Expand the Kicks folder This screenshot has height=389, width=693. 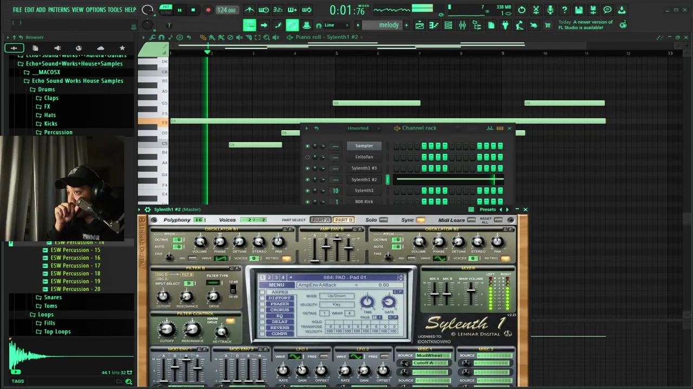(50, 124)
